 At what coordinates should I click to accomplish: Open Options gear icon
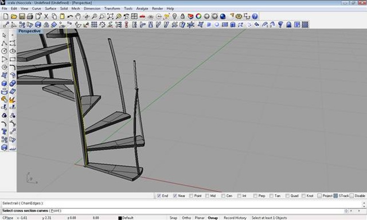point(239,17)
